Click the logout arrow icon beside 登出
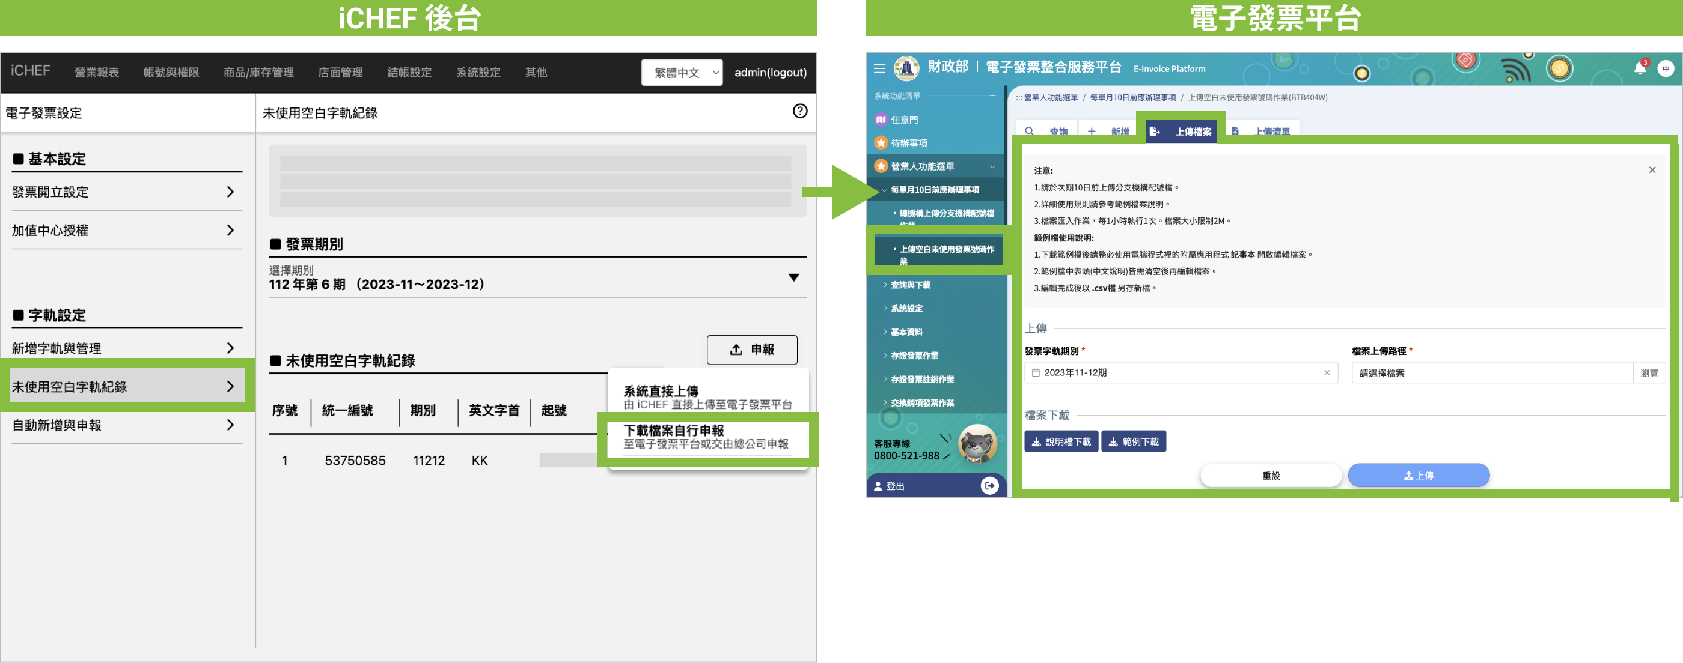 point(989,485)
